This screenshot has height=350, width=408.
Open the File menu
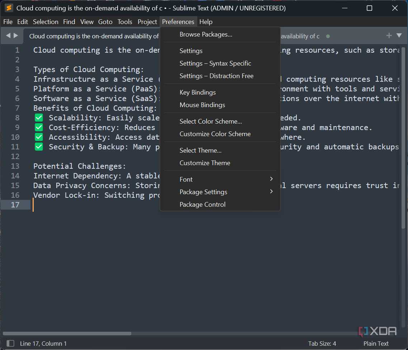pyautogui.click(x=8, y=22)
